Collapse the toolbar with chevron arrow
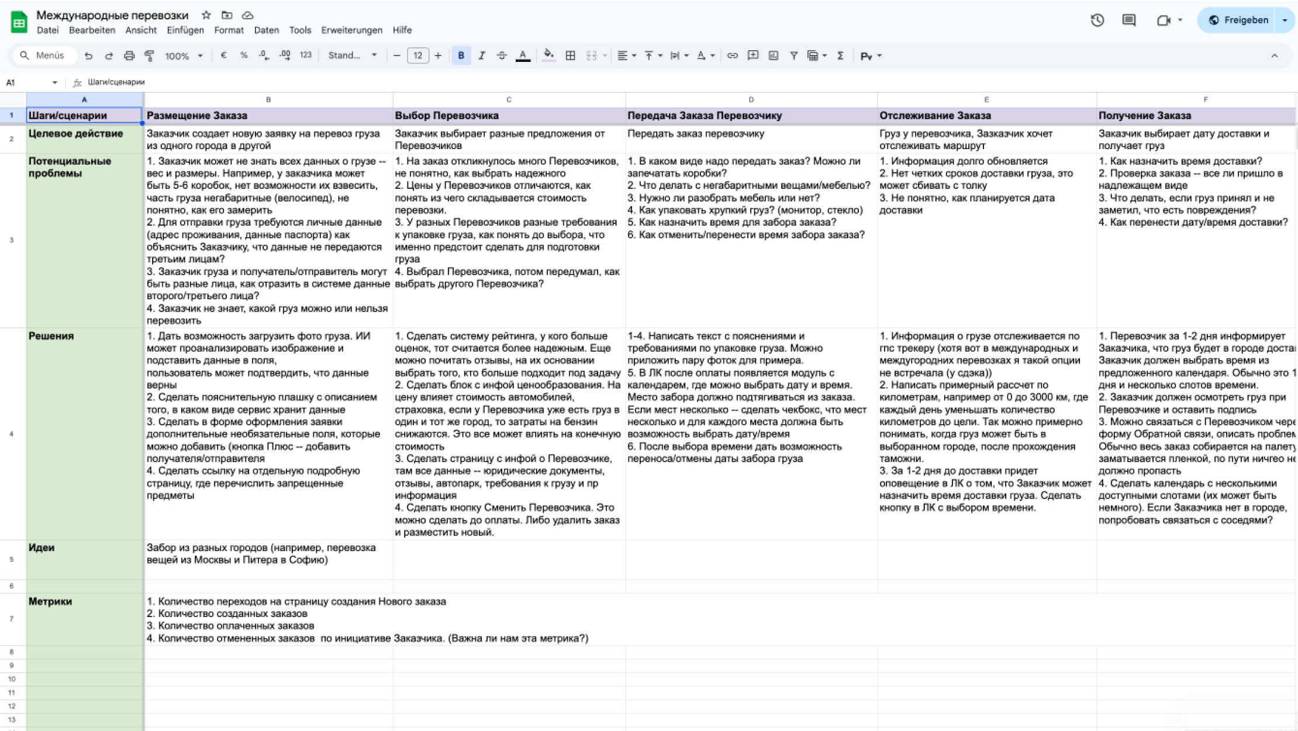1298x731 pixels. (x=1275, y=56)
